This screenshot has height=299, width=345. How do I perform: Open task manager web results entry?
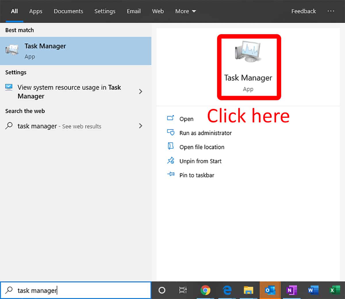point(76,126)
